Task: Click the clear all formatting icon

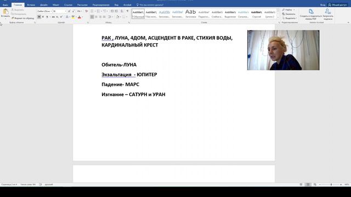Action: 87,11
